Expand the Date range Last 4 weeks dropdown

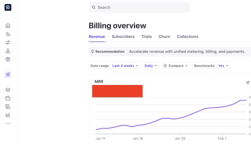[x=114, y=66]
